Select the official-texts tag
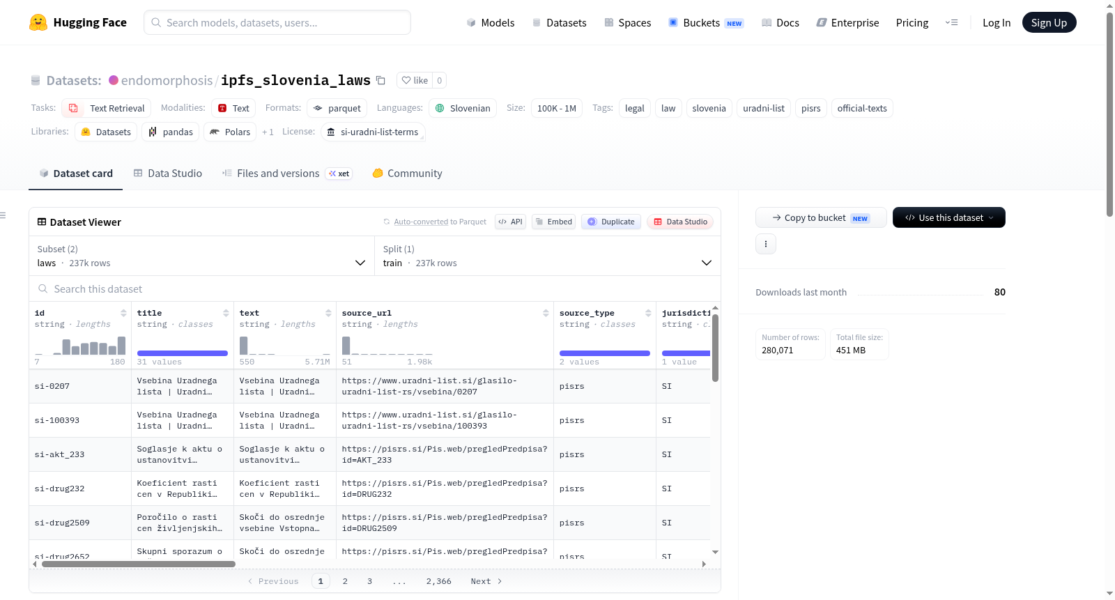 coord(862,108)
